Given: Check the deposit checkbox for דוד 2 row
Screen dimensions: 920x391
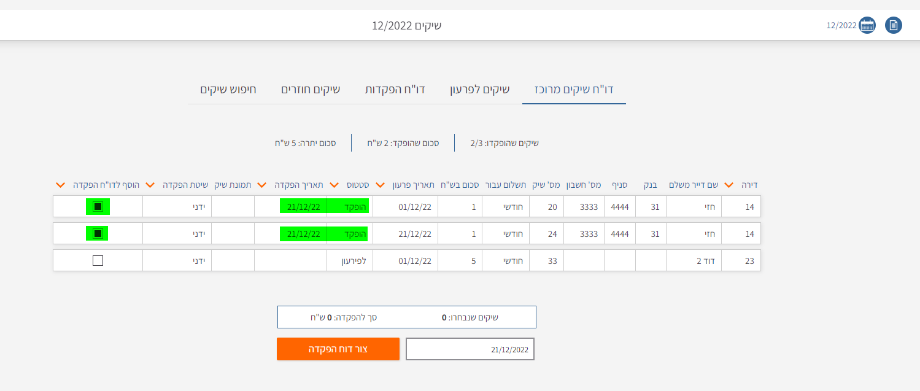Looking at the screenshot, I should (98, 261).
